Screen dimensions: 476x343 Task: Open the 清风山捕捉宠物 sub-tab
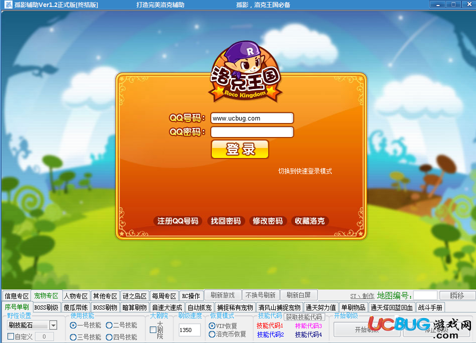click(279, 307)
